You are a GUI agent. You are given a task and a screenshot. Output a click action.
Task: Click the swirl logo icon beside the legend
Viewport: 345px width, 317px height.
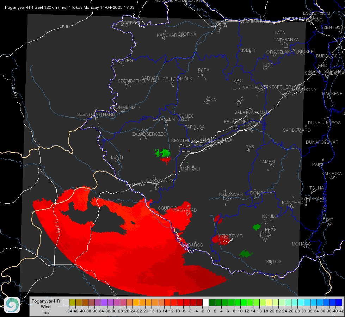point(12,305)
